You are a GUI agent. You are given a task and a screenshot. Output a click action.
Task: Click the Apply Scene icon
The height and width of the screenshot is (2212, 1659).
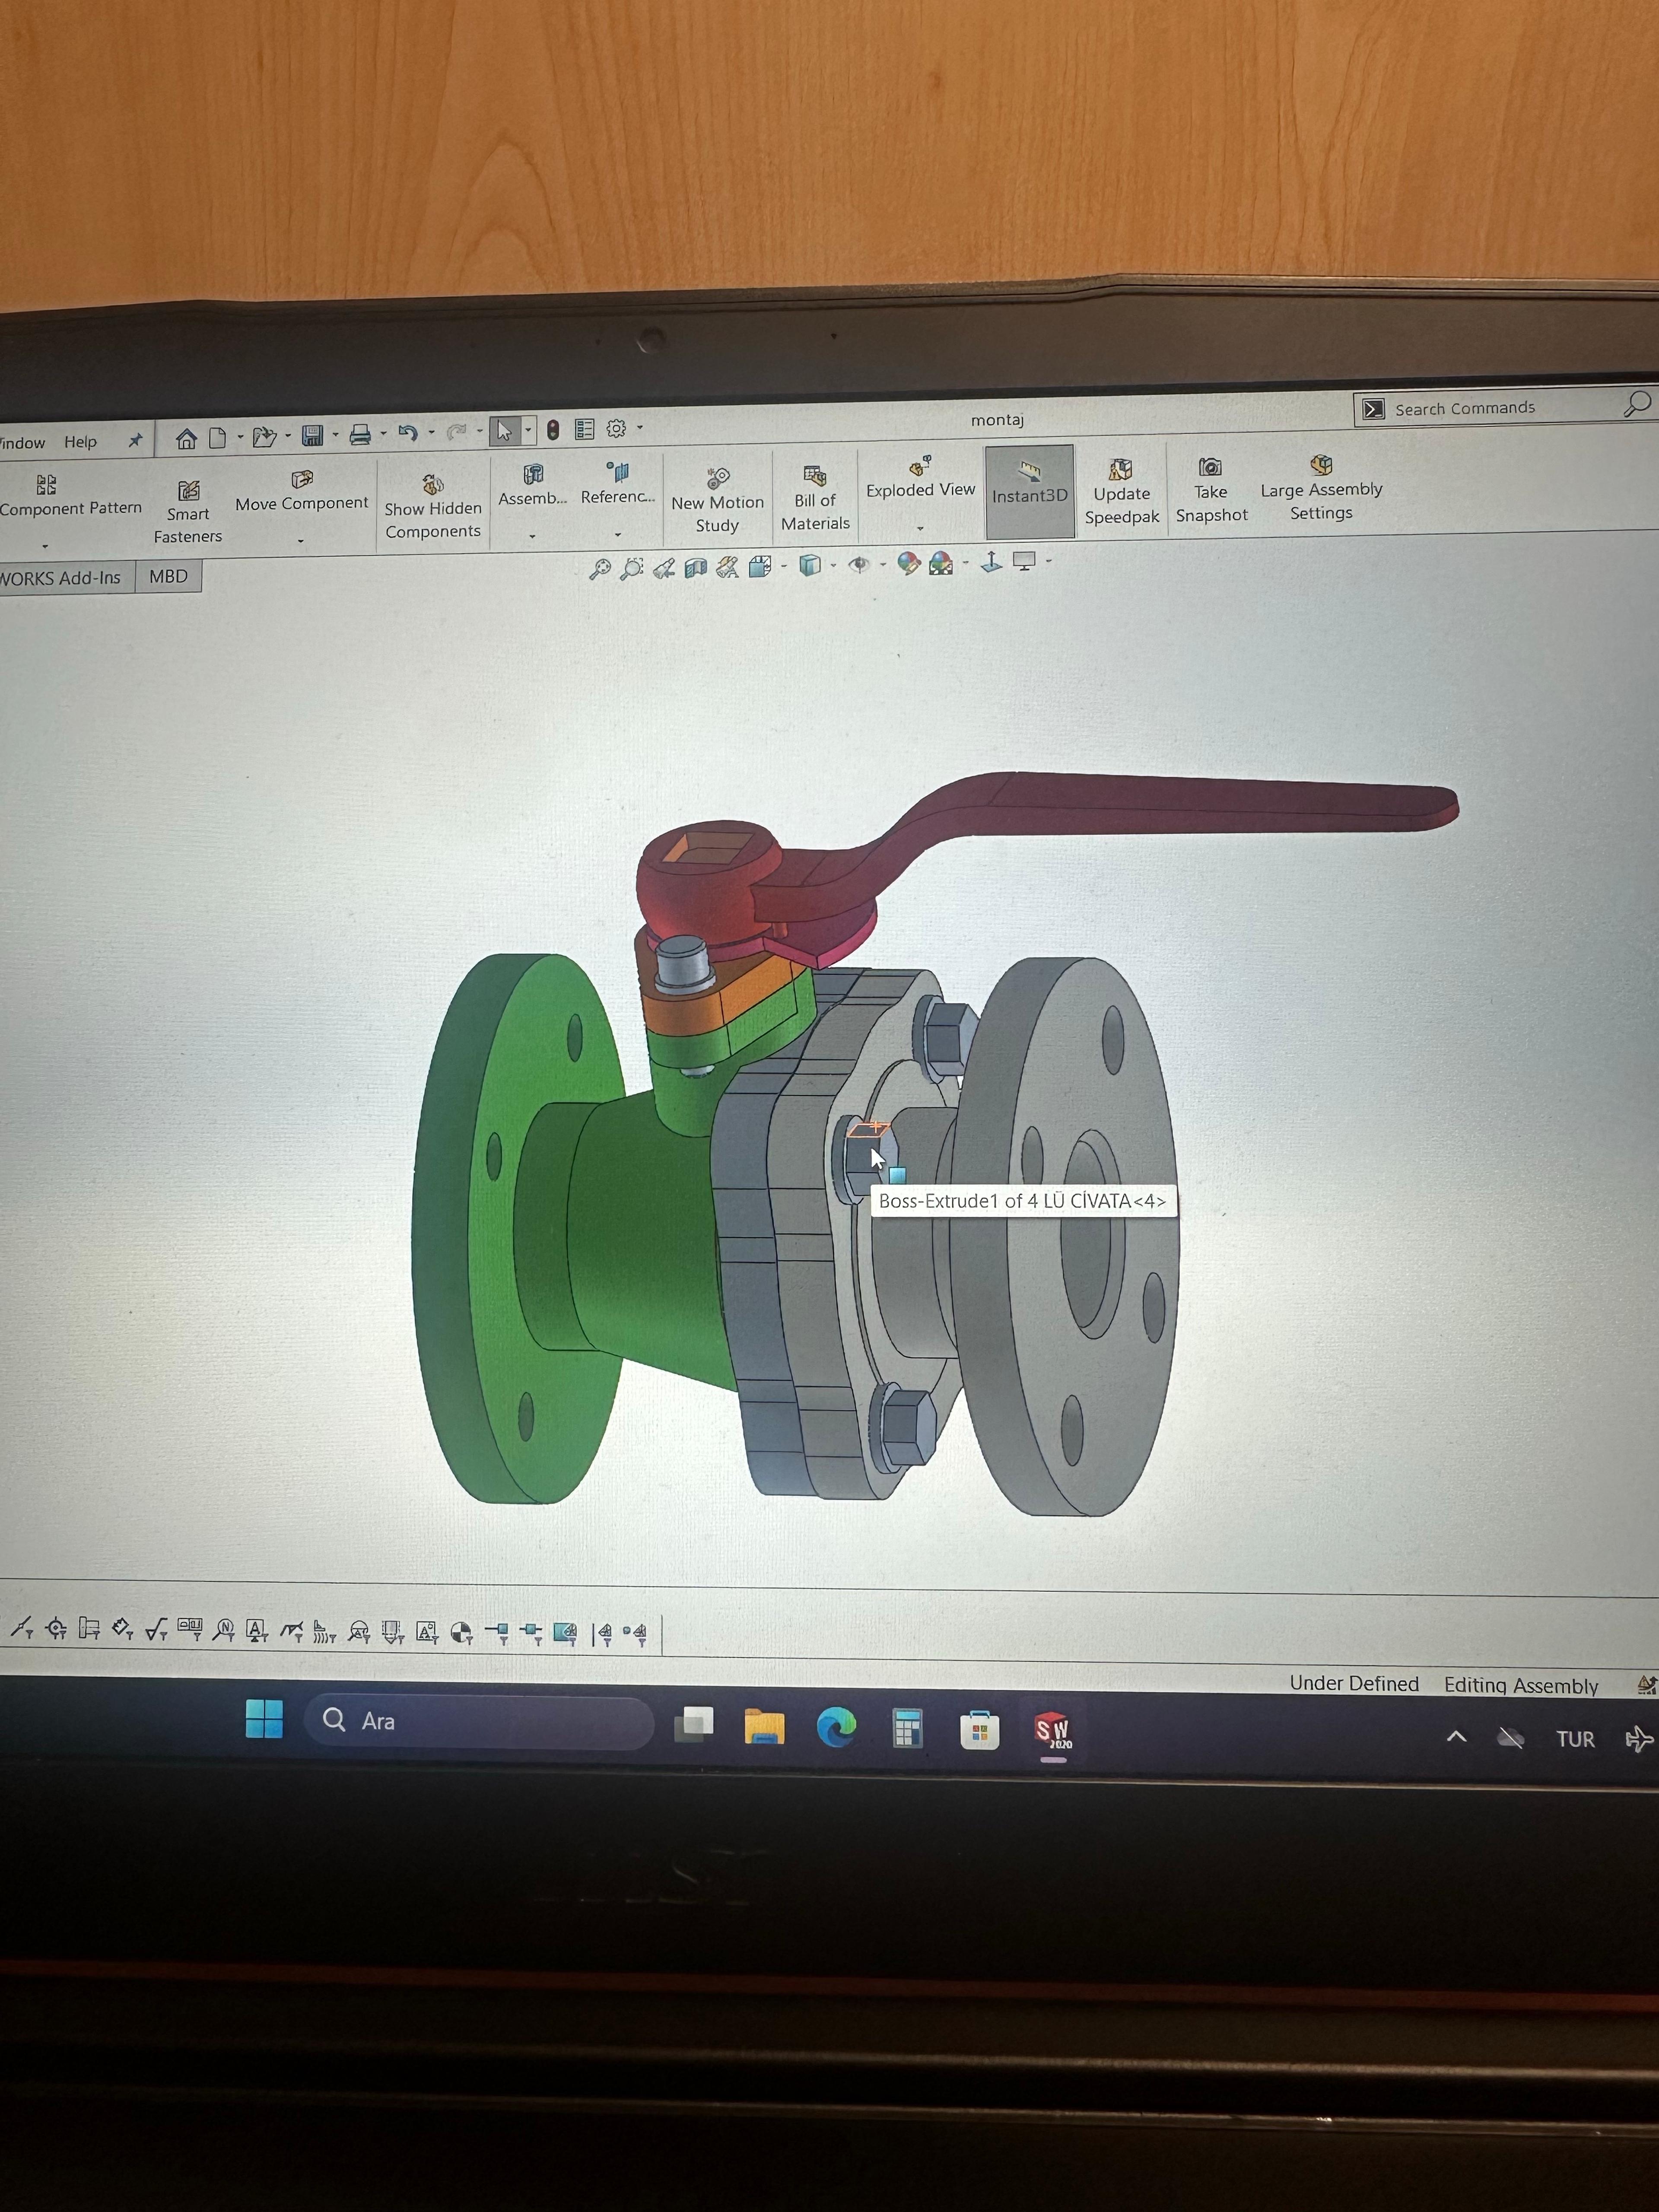941,563
